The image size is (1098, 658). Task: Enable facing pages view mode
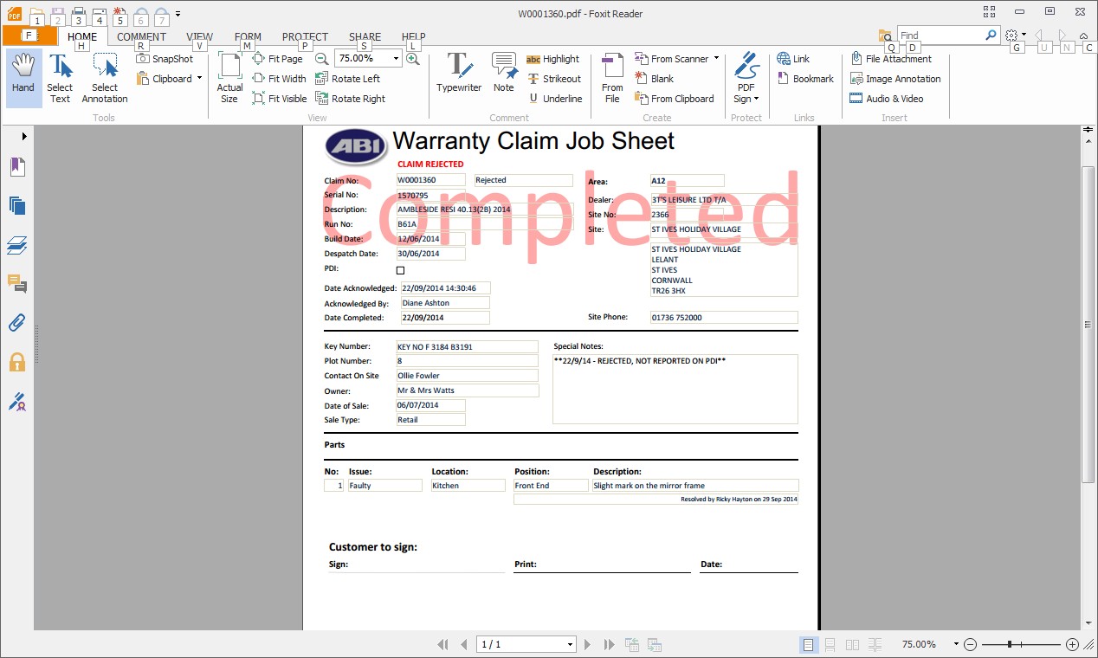[x=852, y=644]
